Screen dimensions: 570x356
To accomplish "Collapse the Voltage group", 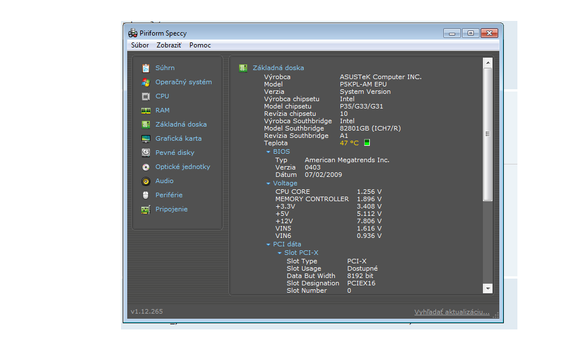I will coord(268,184).
